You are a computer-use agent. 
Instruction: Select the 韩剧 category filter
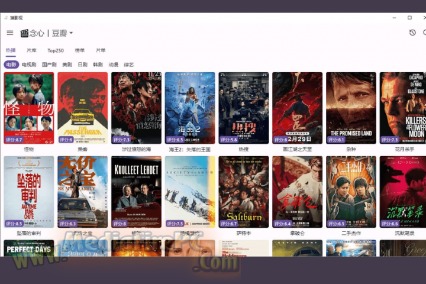[x=98, y=64]
